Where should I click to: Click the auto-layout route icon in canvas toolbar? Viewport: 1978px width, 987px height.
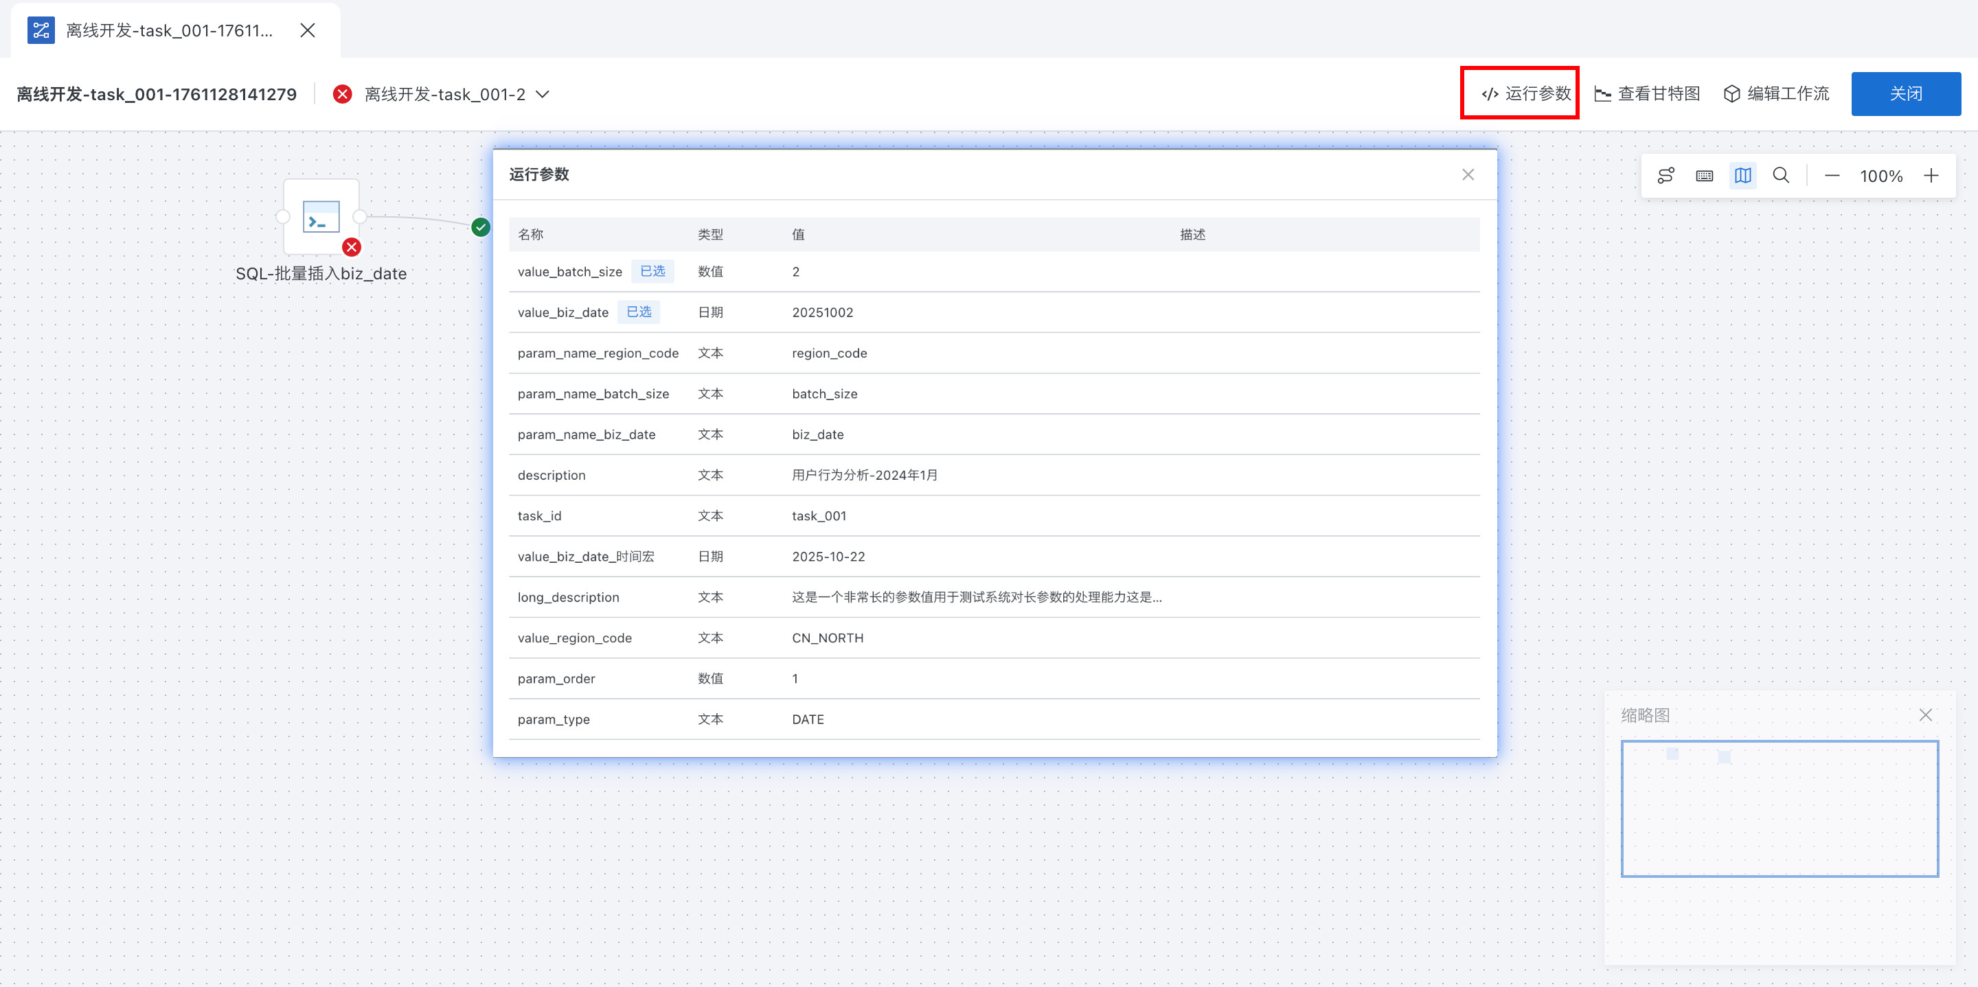1666,176
